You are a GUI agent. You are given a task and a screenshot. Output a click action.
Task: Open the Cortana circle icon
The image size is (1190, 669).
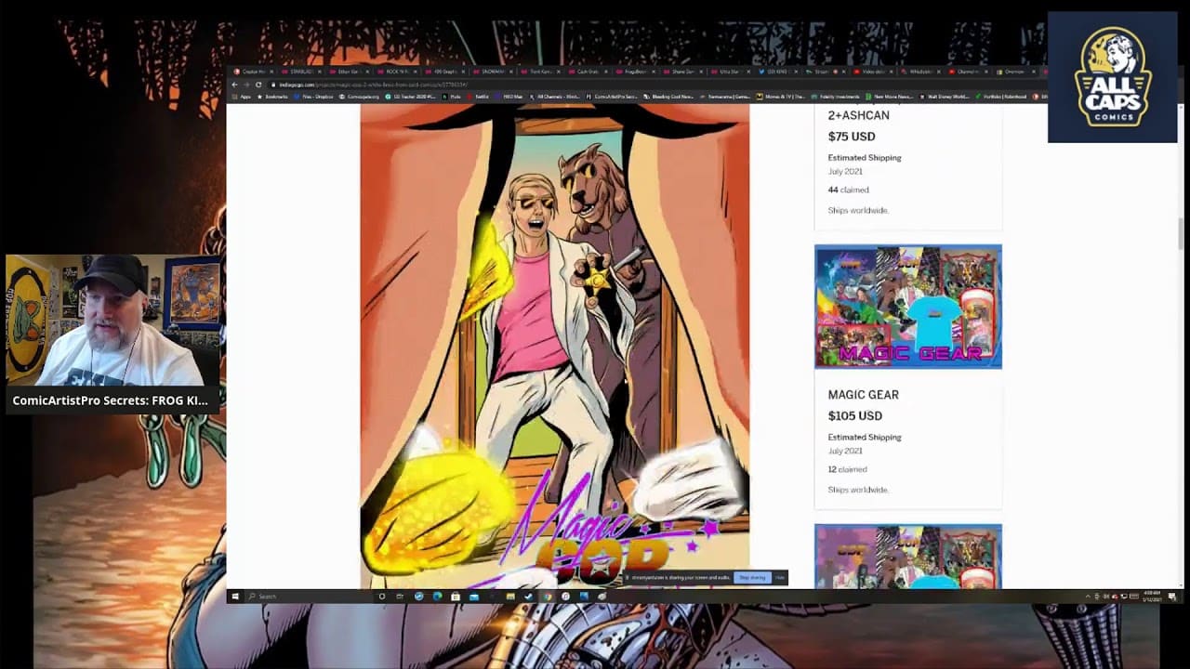tap(381, 597)
